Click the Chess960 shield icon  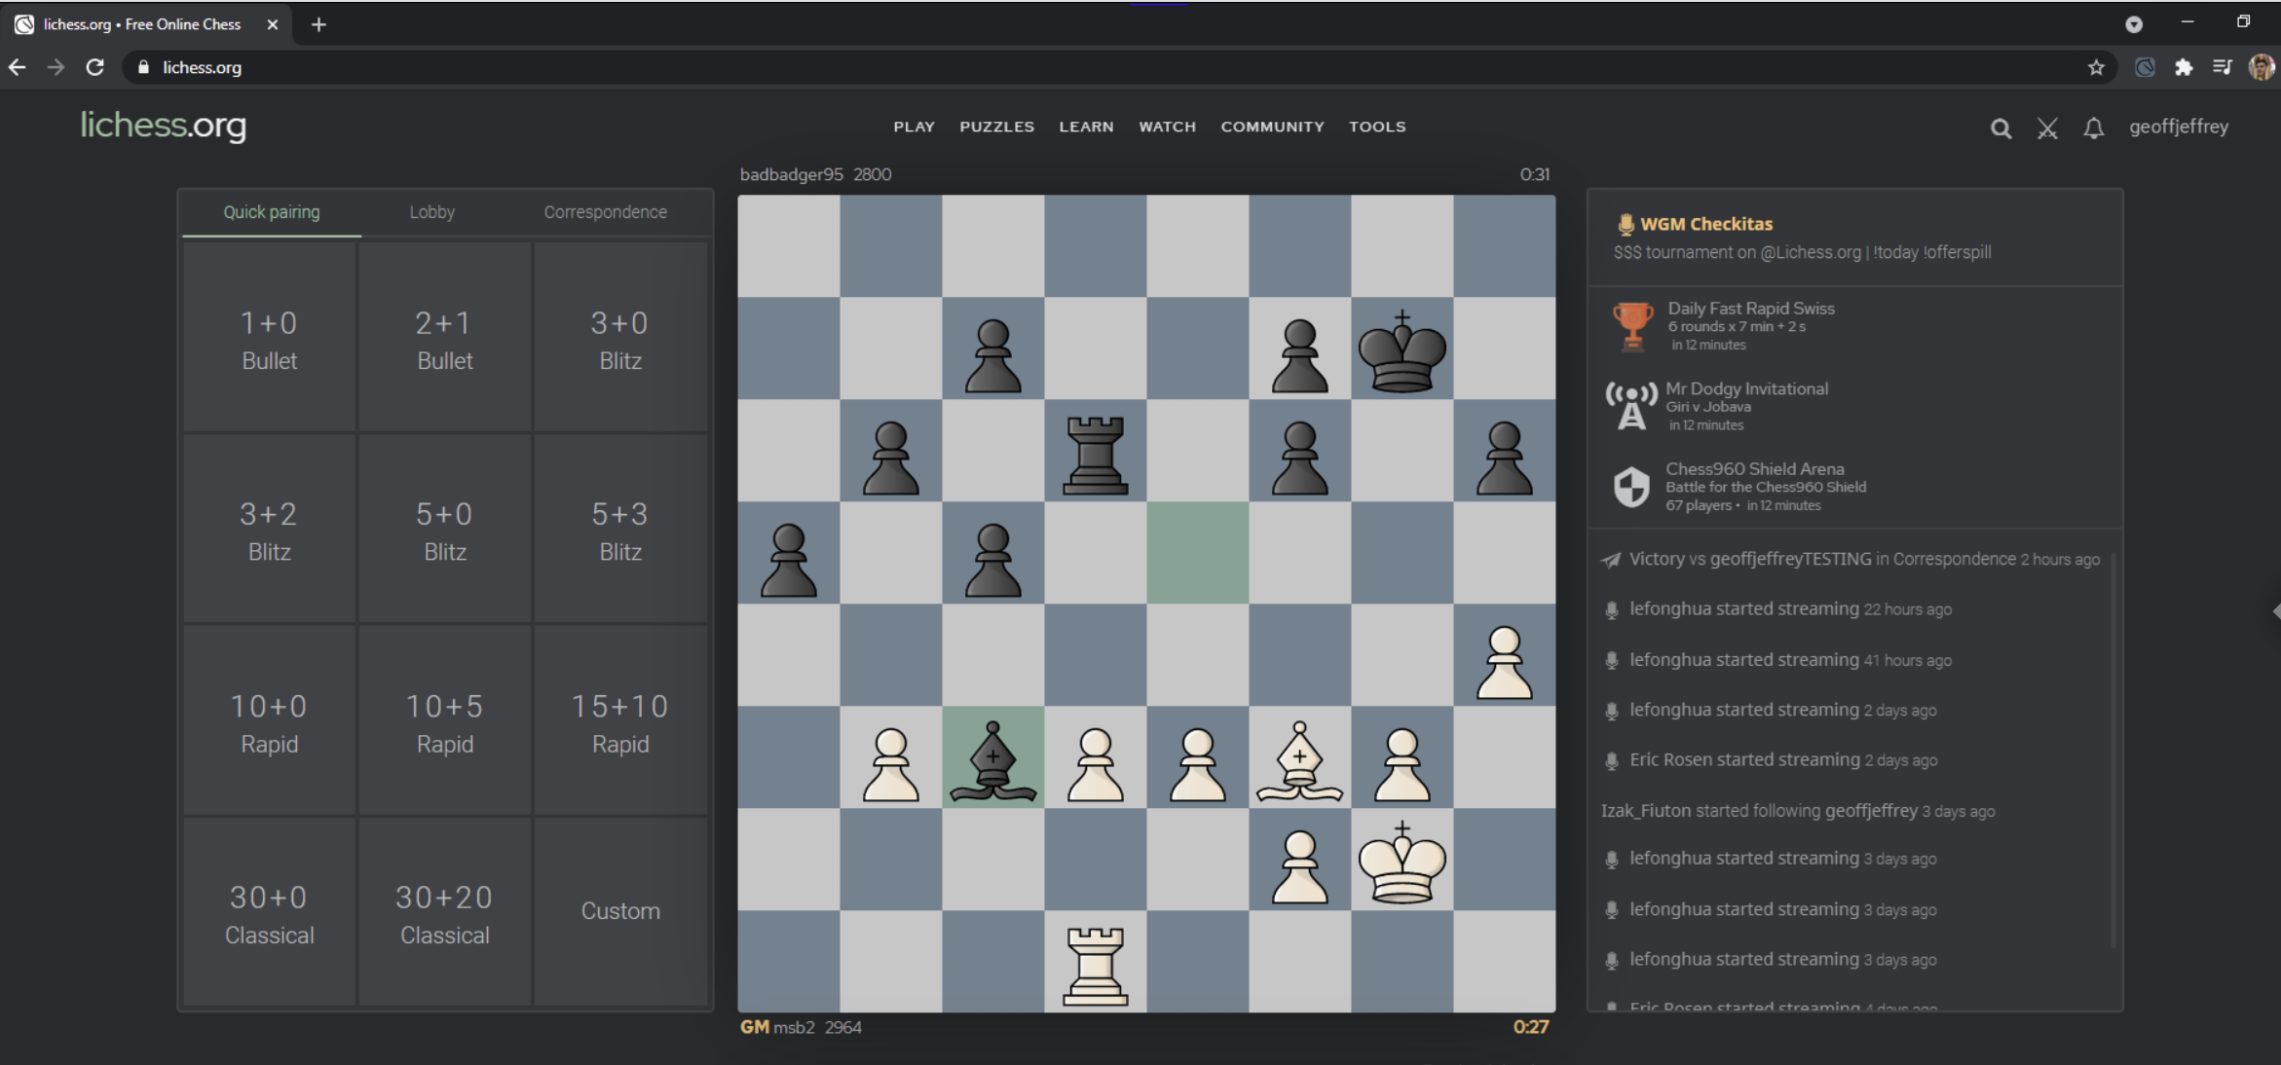[1631, 487]
